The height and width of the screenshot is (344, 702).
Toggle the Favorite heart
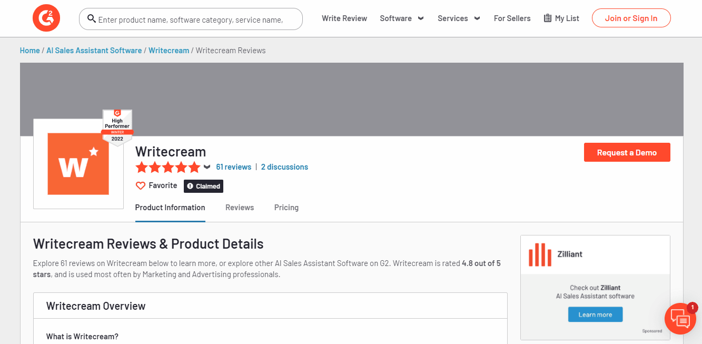[x=140, y=185]
